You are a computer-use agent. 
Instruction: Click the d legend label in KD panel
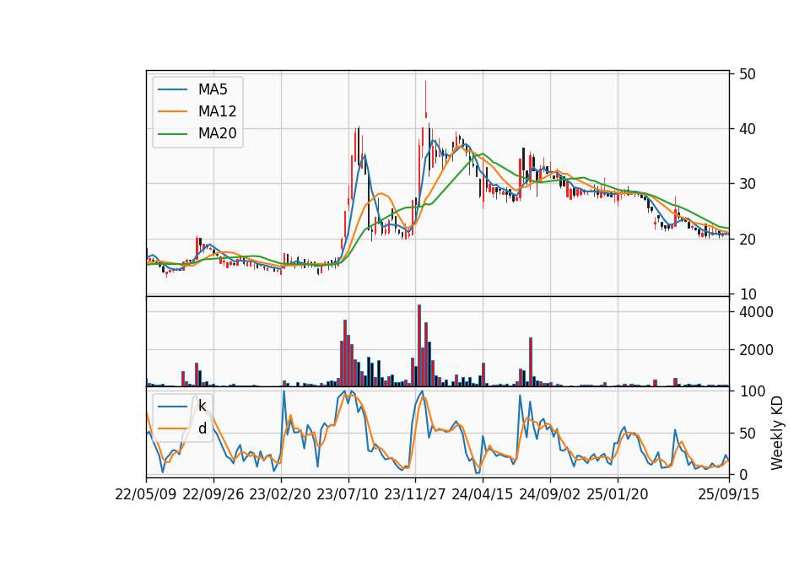202,428
